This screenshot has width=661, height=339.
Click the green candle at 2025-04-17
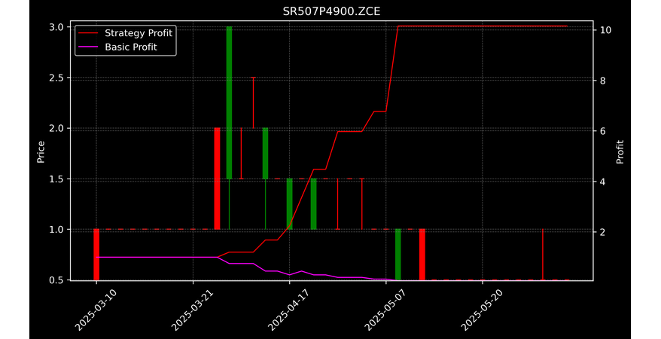point(290,203)
